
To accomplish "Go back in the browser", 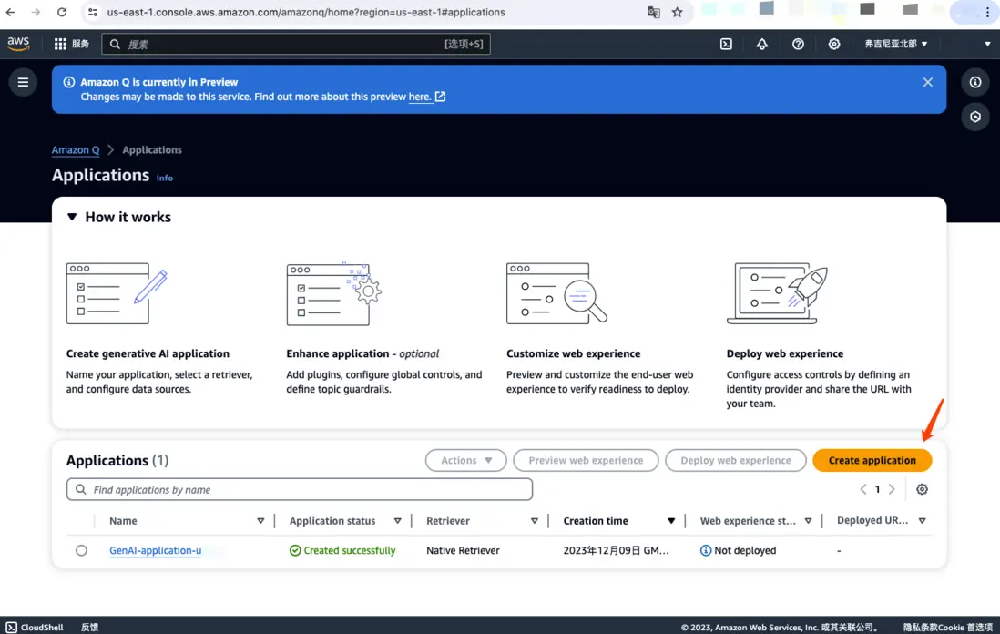I will (x=10, y=12).
